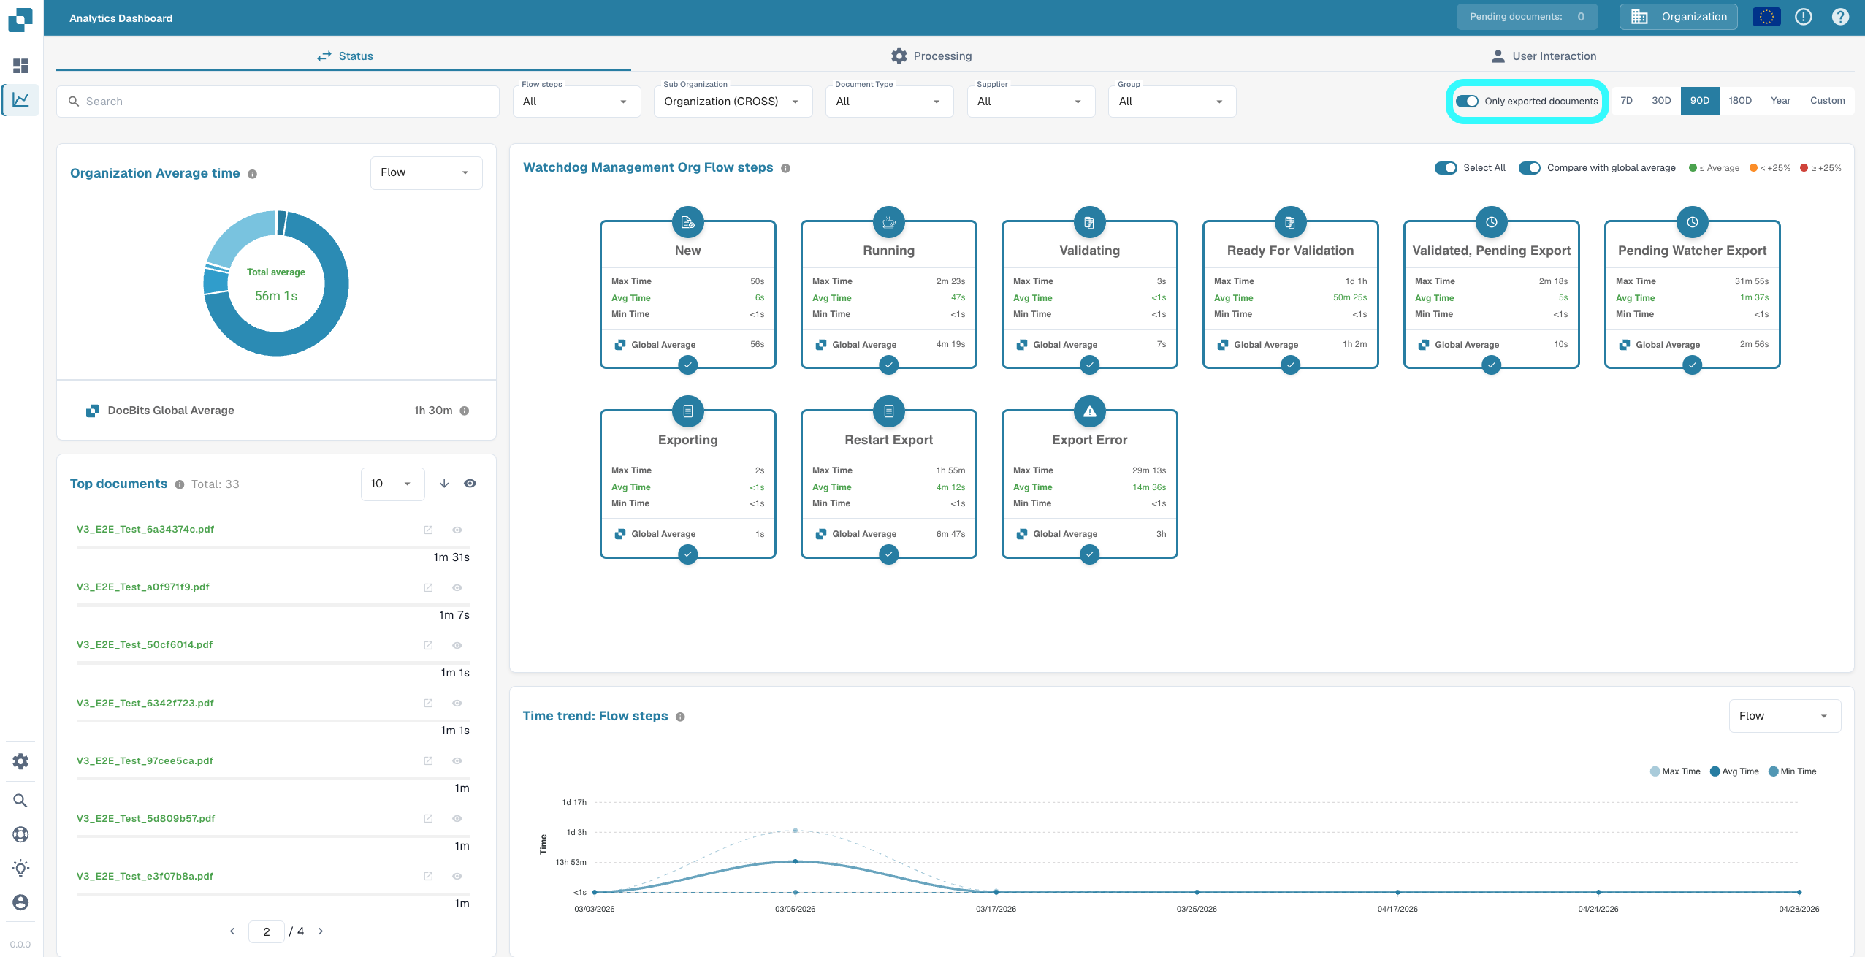This screenshot has height=957, width=1865.
Task: Click the EU flag region icon
Action: point(1766,17)
